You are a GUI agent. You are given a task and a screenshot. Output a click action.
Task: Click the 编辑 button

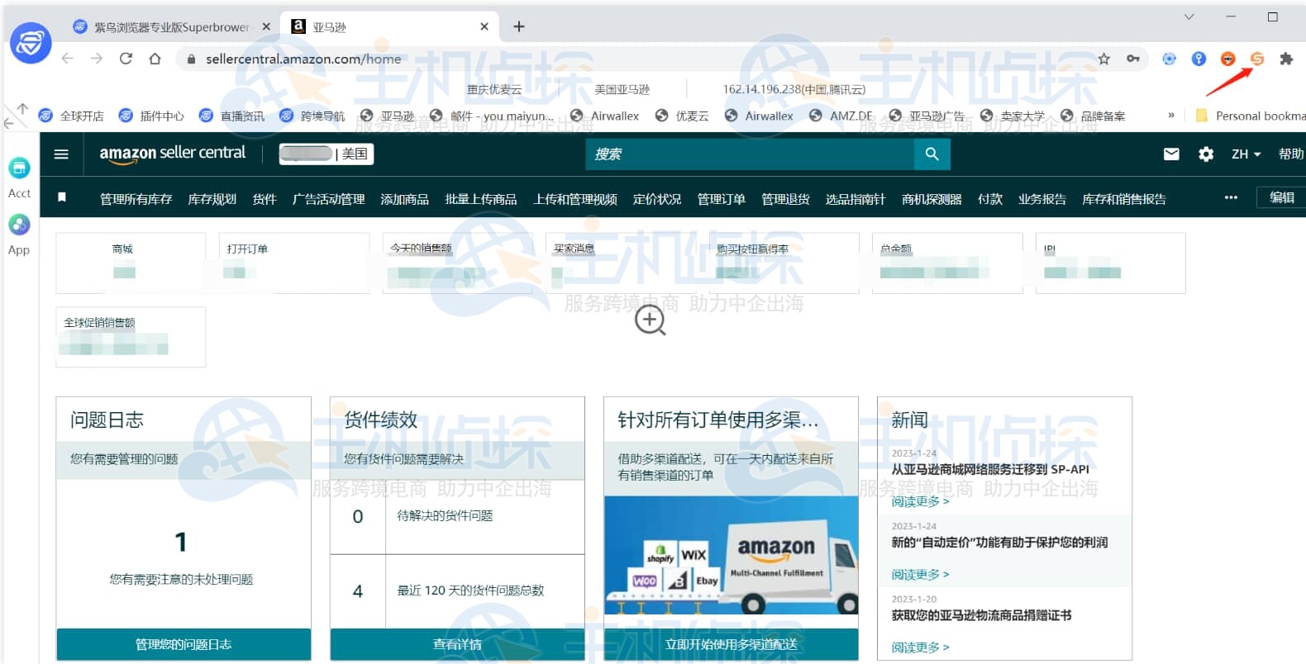click(1281, 197)
